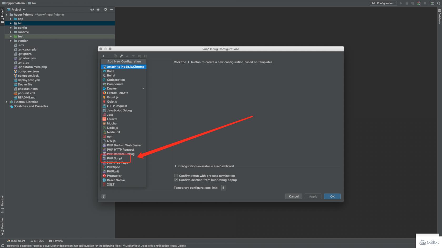Open the Project panel gear settings icon

tap(106, 9)
